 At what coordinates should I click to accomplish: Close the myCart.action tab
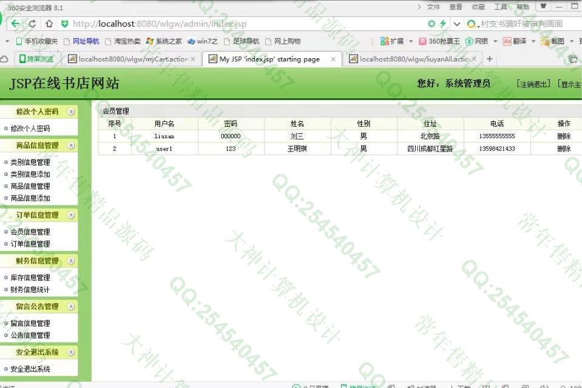tap(192, 59)
